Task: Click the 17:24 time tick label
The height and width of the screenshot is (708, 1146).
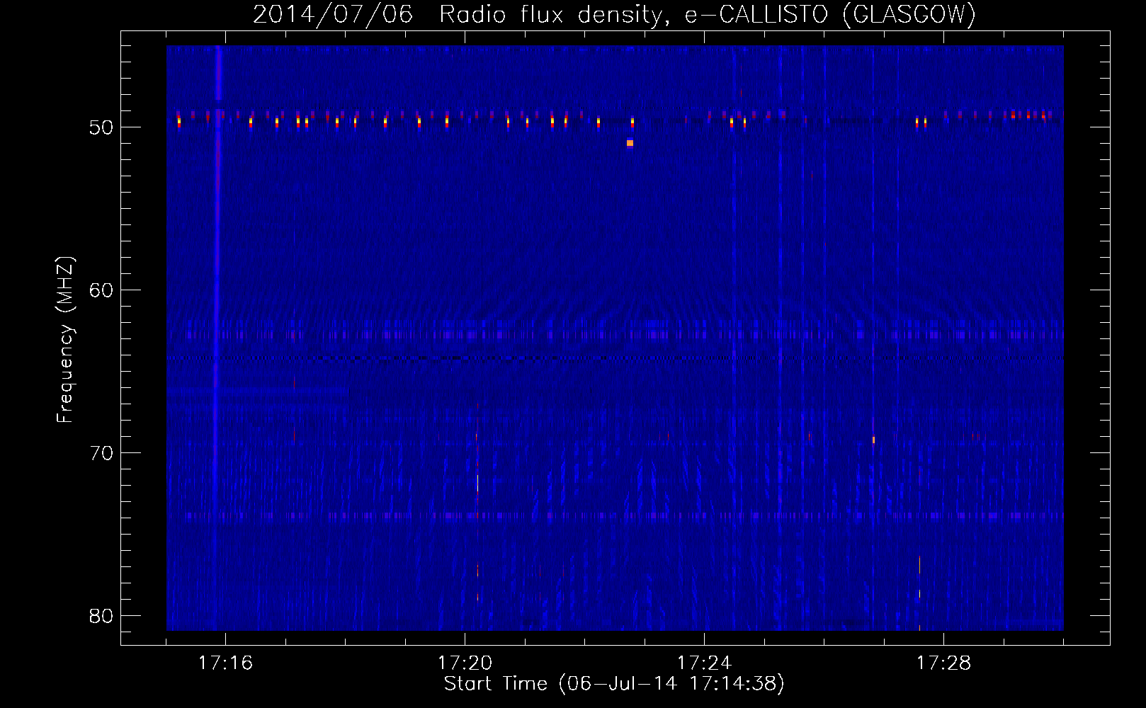Action: (x=704, y=663)
